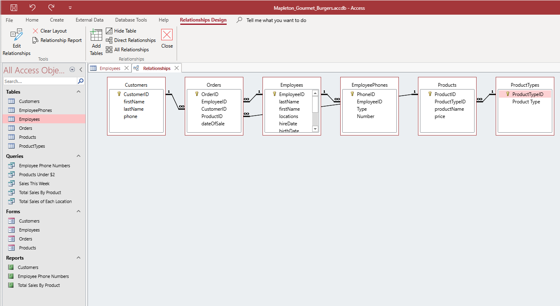Click the Save icon in title bar

click(x=14, y=7)
